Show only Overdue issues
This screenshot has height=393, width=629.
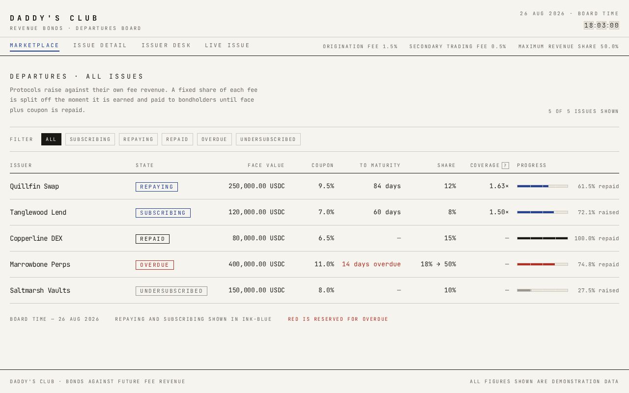(x=214, y=140)
